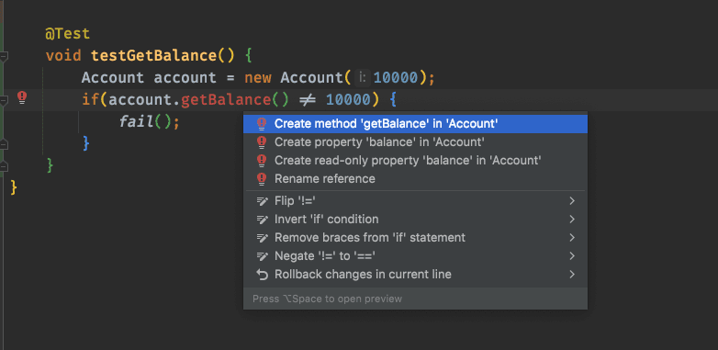718x350 pixels.
Task: Click bulb icon beside Create method 'getBalance'
Action: [262, 124]
